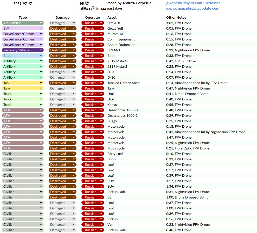Open Damage dropdown for Kamaz row

[62, 105]
